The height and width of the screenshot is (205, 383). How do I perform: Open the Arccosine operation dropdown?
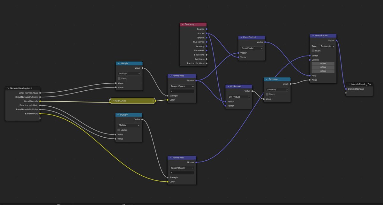[277, 90]
